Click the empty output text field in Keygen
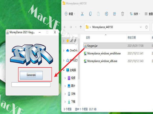Image resolution: width=153 pixels, height=114 pixels. tap(31, 85)
